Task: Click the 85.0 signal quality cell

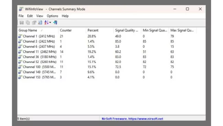Action: [118, 41]
